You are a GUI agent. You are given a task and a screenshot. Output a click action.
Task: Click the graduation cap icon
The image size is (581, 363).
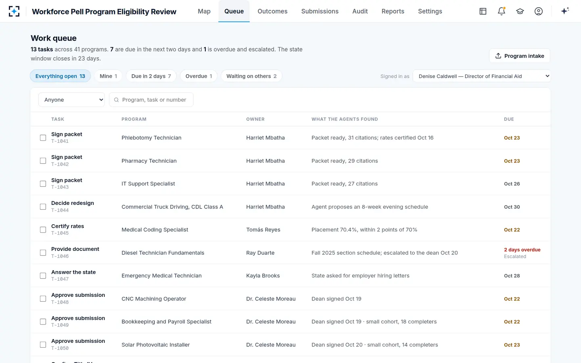pos(520,11)
